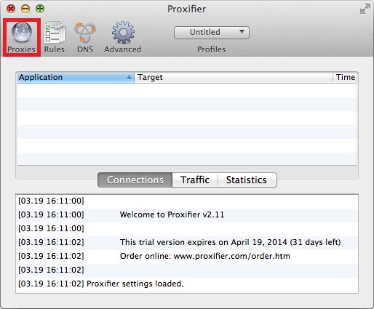Click the Order online log line
Viewport: 374px width, 309px height.
pos(187,256)
